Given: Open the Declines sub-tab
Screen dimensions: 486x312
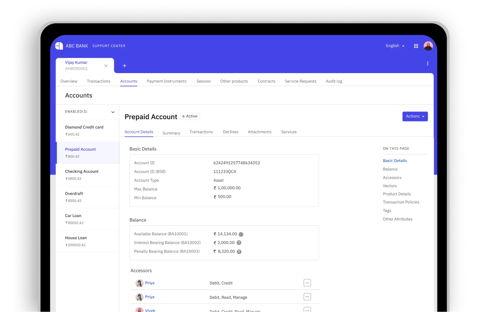Looking at the screenshot, I should (231, 132).
